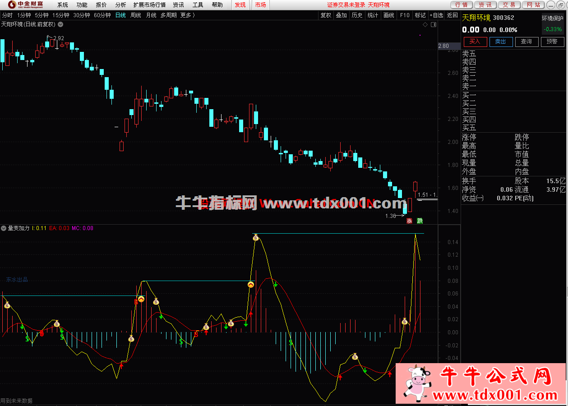The width and height of the screenshot is (568, 406).
Task: Click the red 涨 marker icon on chart
Action: [x=409, y=221]
